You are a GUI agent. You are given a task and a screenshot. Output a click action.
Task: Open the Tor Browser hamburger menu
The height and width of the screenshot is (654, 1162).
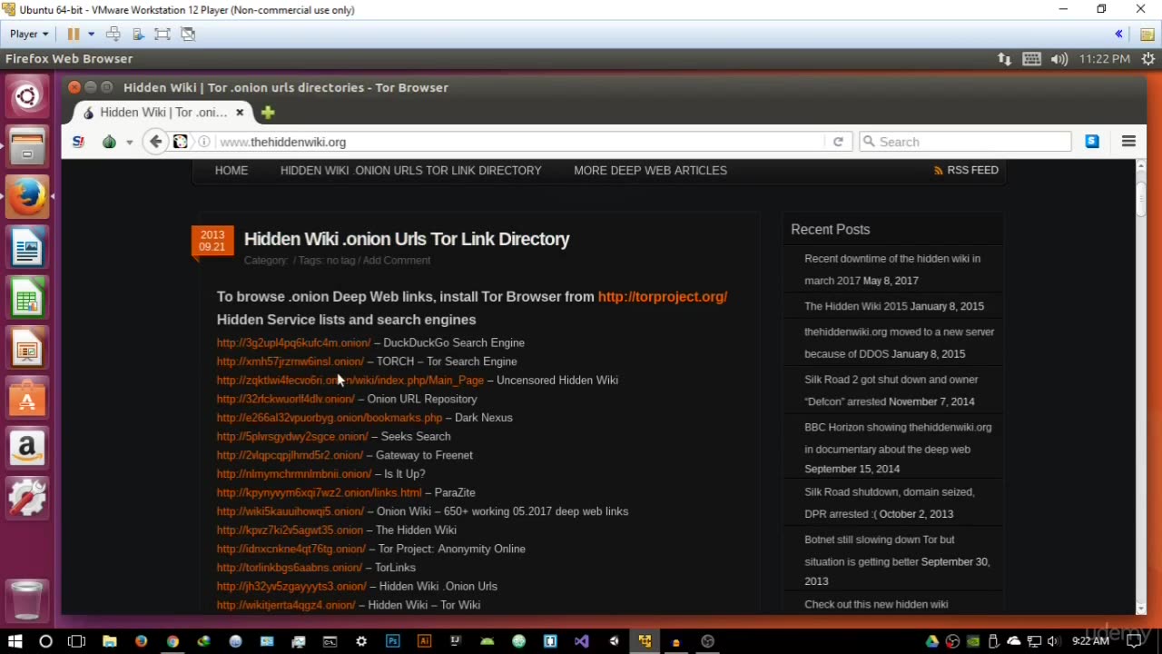pos(1129,142)
